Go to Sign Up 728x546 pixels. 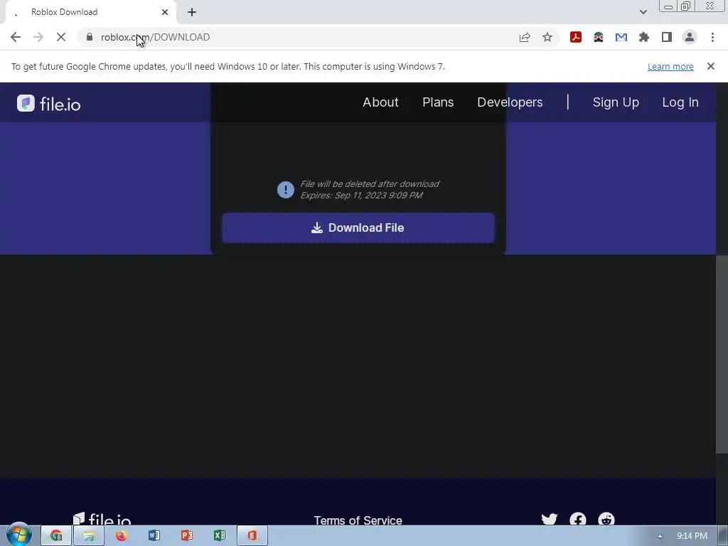pos(616,102)
